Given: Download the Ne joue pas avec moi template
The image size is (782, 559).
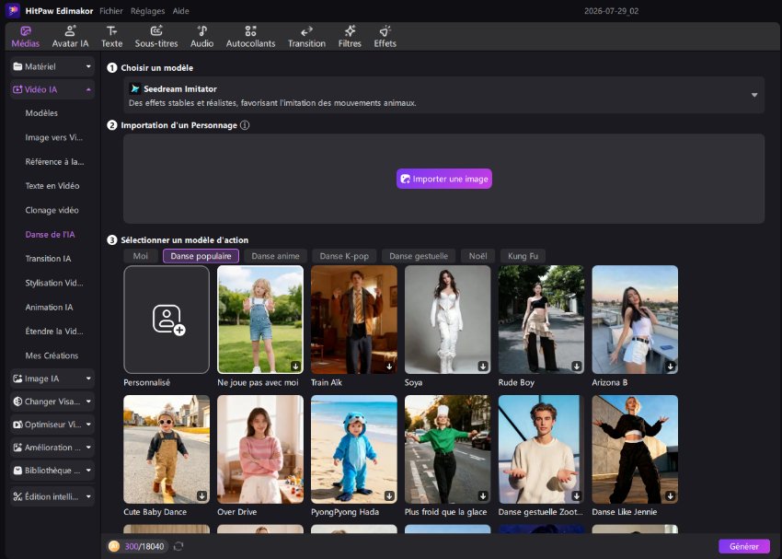Looking at the screenshot, I should (295, 367).
